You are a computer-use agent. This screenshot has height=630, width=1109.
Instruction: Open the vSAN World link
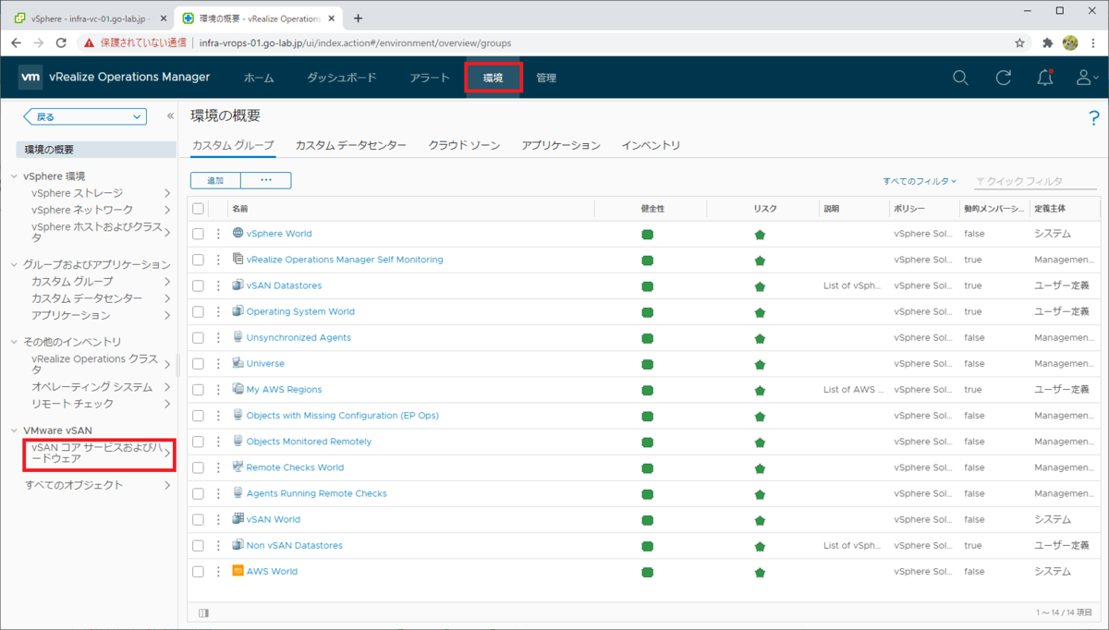pyautogui.click(x=274, y=519)
